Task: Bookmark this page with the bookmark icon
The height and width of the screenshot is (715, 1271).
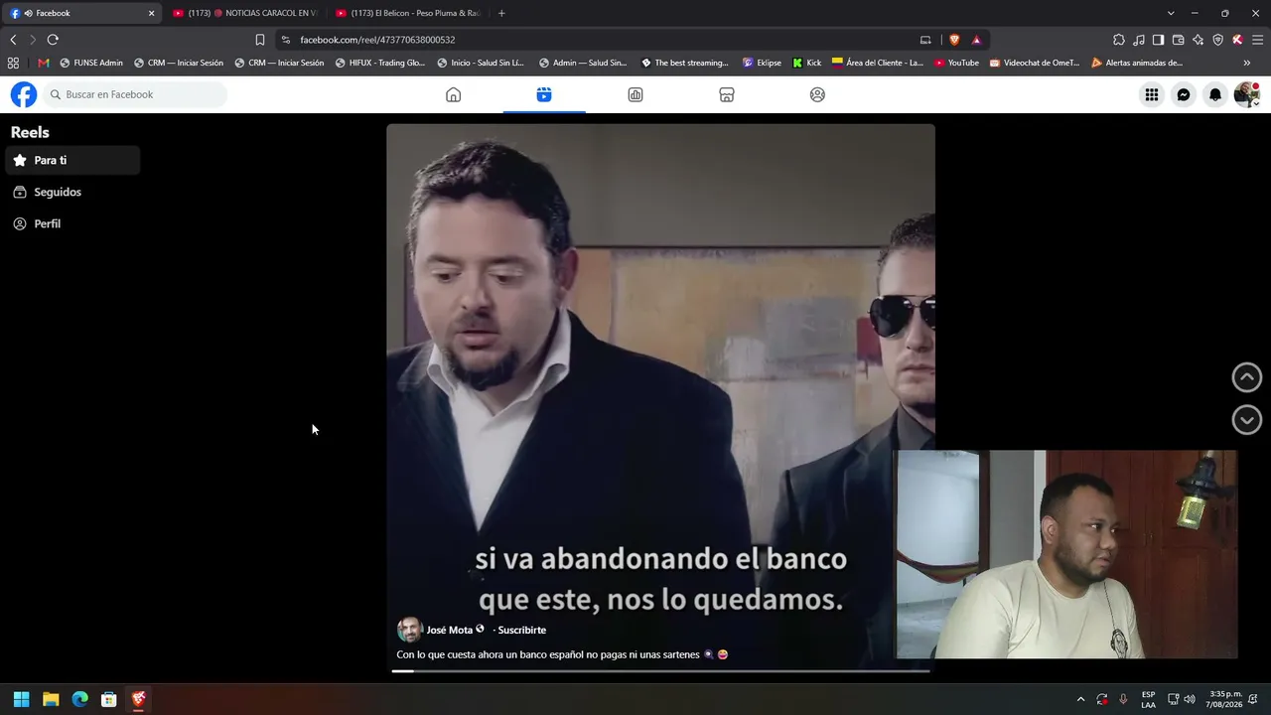Action: pos(260,40)
